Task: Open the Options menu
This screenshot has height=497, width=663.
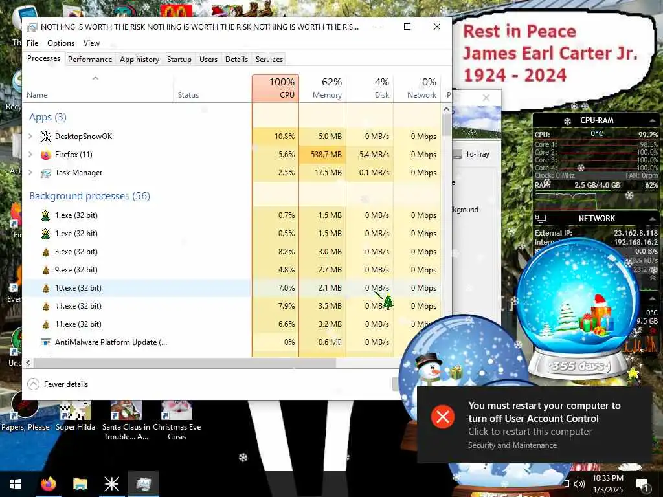Action: (60, 43)
